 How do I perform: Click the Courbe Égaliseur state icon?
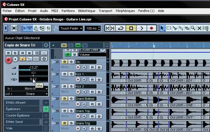(x=46, y=116)
